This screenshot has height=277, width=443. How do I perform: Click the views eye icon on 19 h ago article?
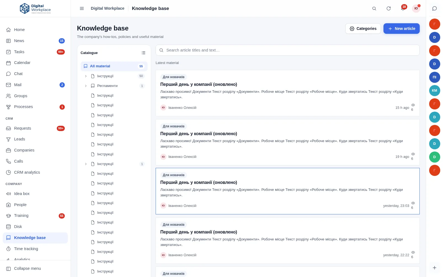point(413,154)
